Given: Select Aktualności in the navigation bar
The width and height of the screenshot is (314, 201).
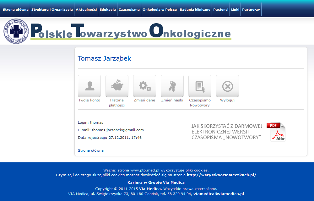Looking at the screenshot, I should coord(86,10).
